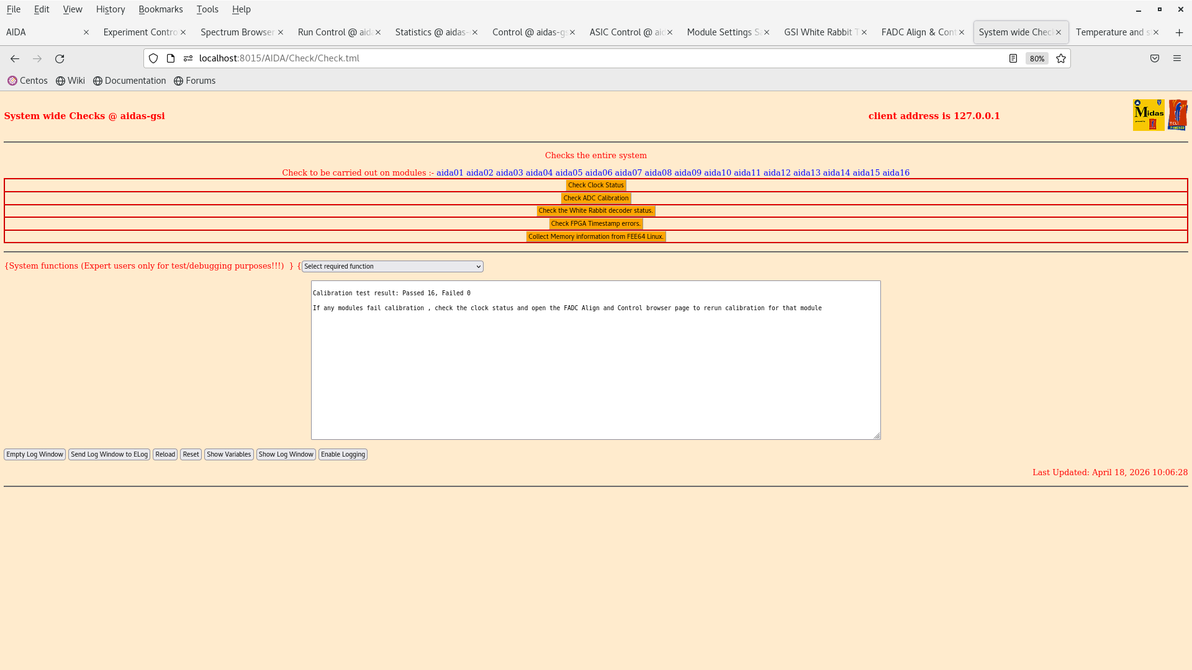Screen dimensions: 1192x670
Task: Bookmark the page via the star icon
Action: [1061, 58]
